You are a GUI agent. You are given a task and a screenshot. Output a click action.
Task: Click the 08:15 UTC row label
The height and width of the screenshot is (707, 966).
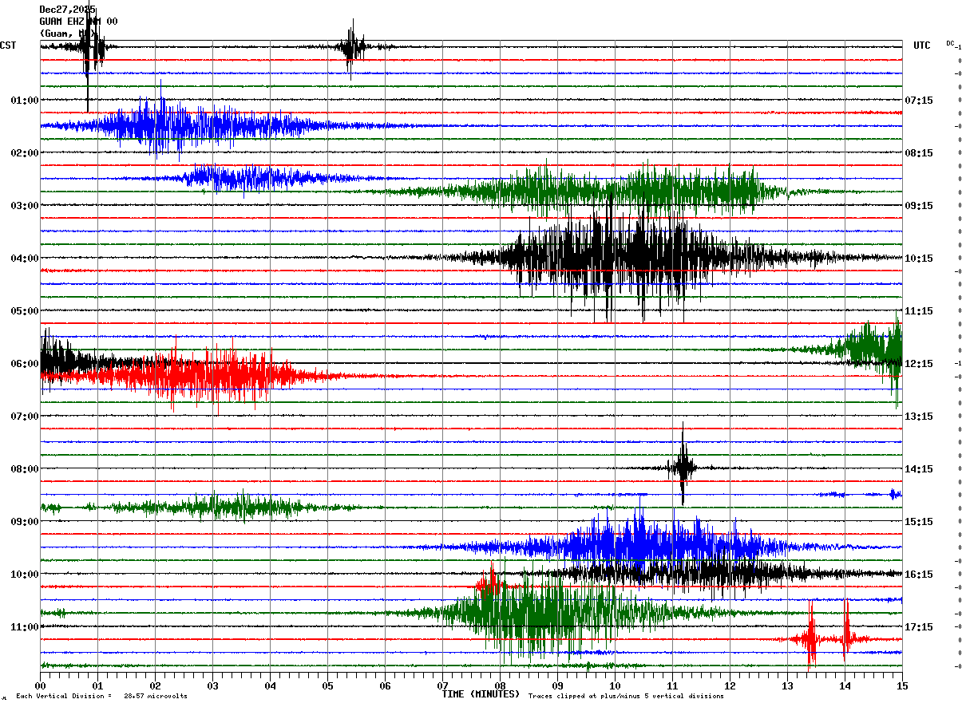coord(919,153)
